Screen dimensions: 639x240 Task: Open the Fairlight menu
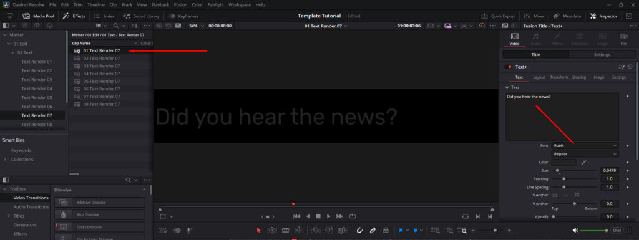point(215,5)
